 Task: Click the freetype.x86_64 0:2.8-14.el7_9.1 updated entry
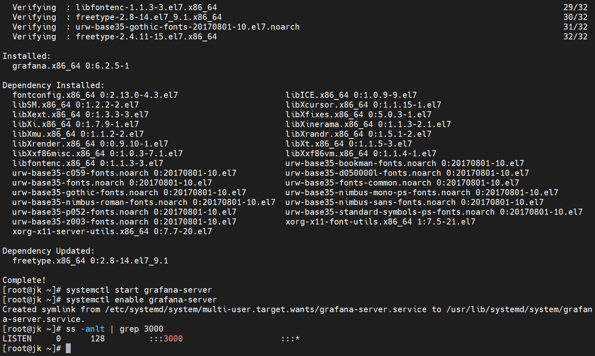click(x=90, y=261)
